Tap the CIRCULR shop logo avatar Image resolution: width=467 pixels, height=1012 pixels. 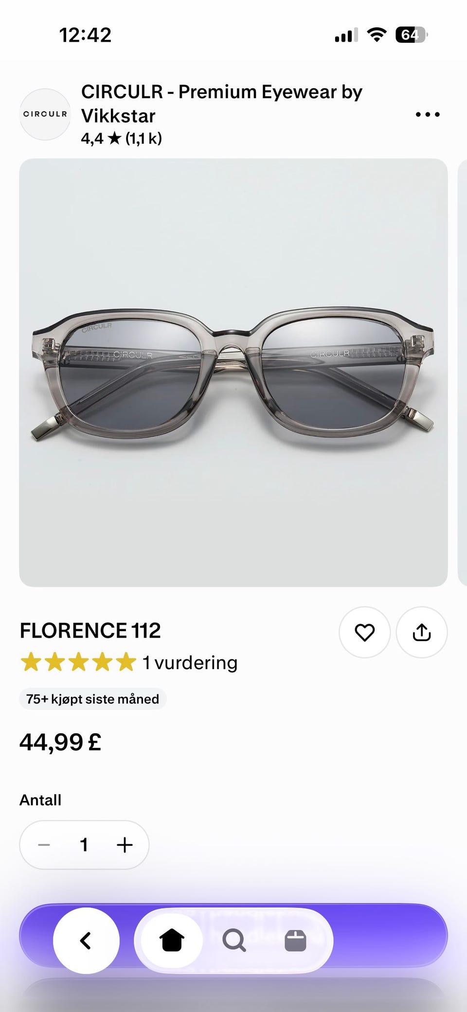coord(45,114)
